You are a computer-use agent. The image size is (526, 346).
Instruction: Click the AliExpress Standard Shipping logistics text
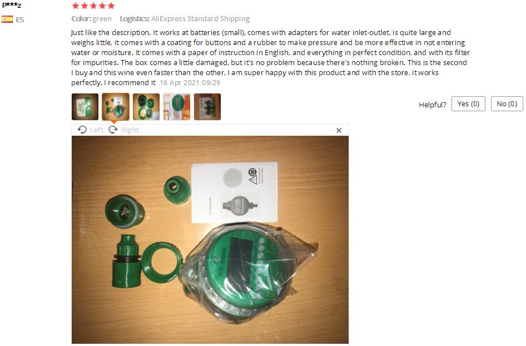tap(200, 19)
